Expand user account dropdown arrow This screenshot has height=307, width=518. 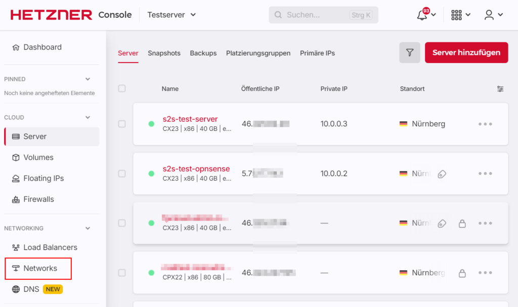500,15
